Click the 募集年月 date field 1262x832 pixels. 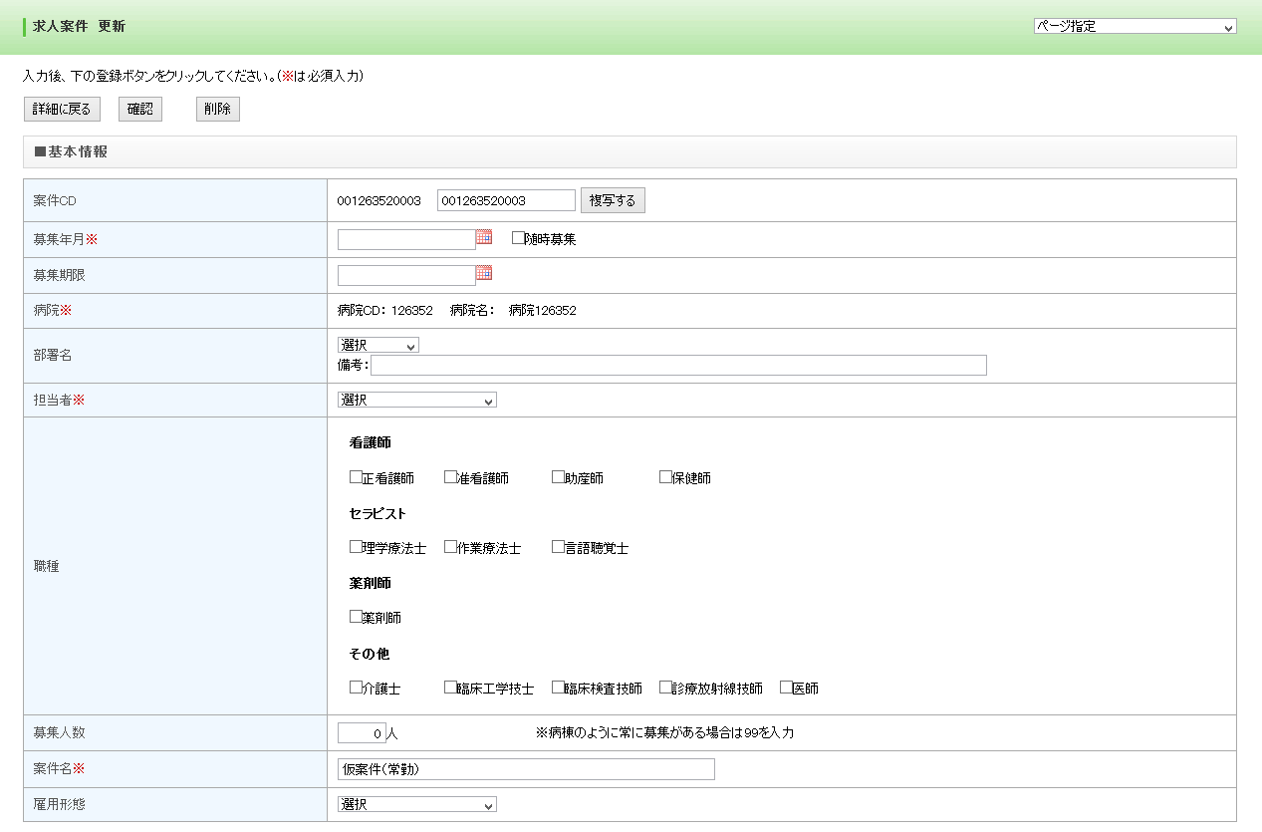406,239
